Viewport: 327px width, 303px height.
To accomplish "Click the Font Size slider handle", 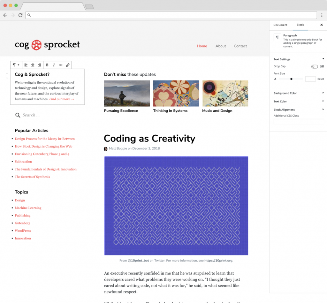I will coord(291,79).
